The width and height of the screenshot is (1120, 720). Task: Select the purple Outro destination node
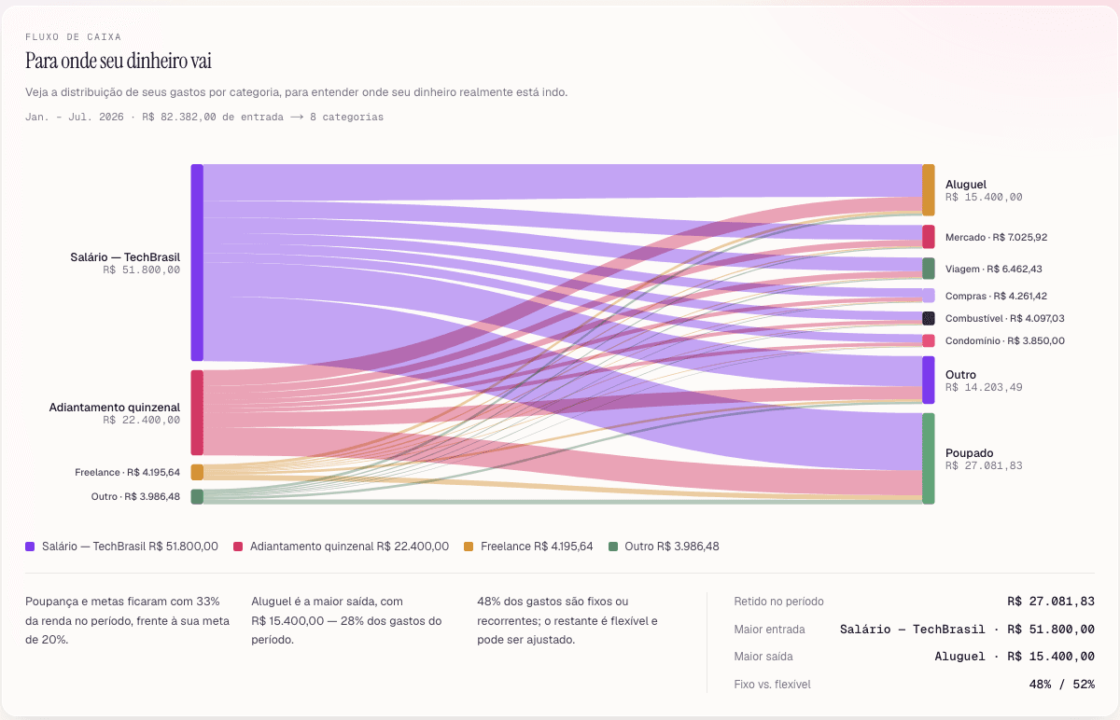(929, 380)
